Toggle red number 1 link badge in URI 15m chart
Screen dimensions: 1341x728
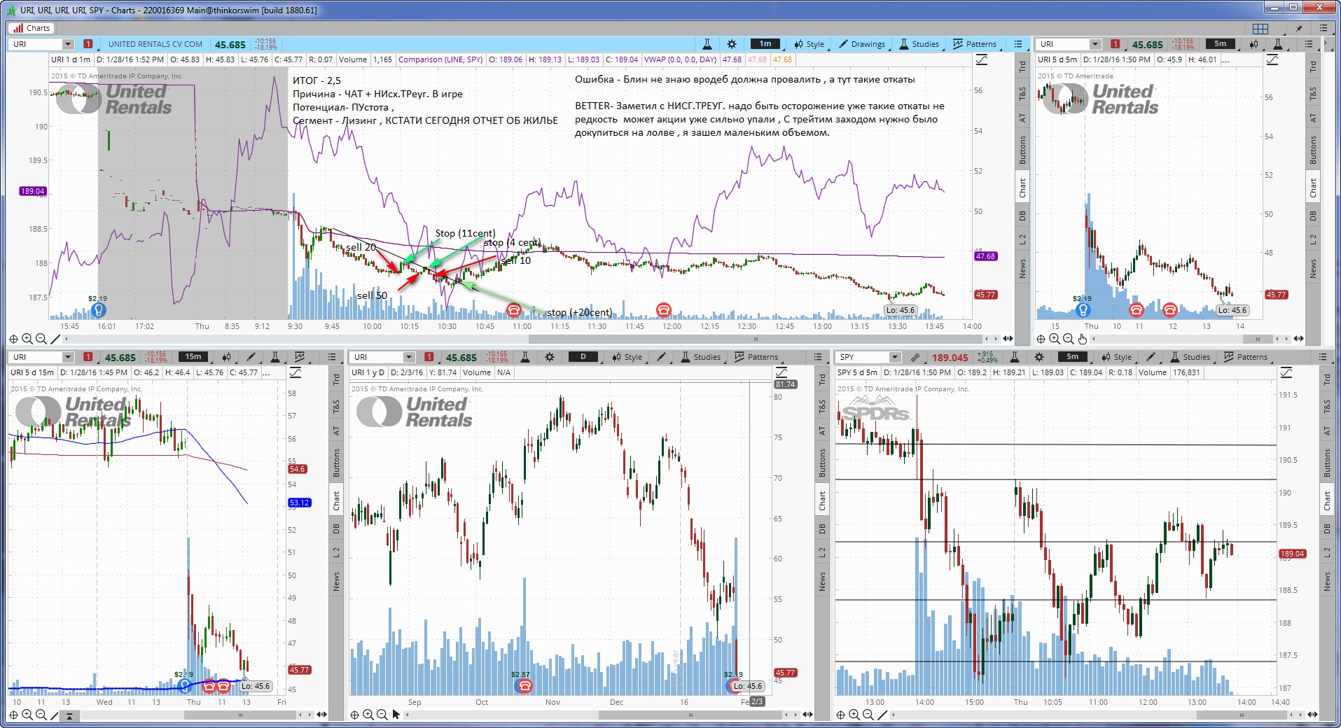pos(88,357)
